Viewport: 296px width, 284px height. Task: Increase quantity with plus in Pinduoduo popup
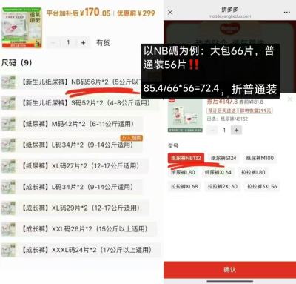(x=236, y=130)
